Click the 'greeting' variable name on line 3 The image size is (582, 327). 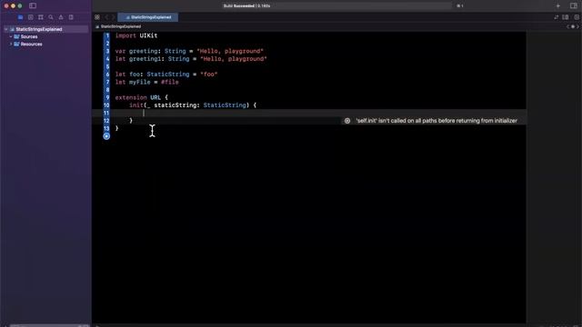point(144,51)
